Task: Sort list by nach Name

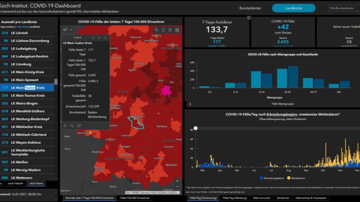Action: point(36,183)
